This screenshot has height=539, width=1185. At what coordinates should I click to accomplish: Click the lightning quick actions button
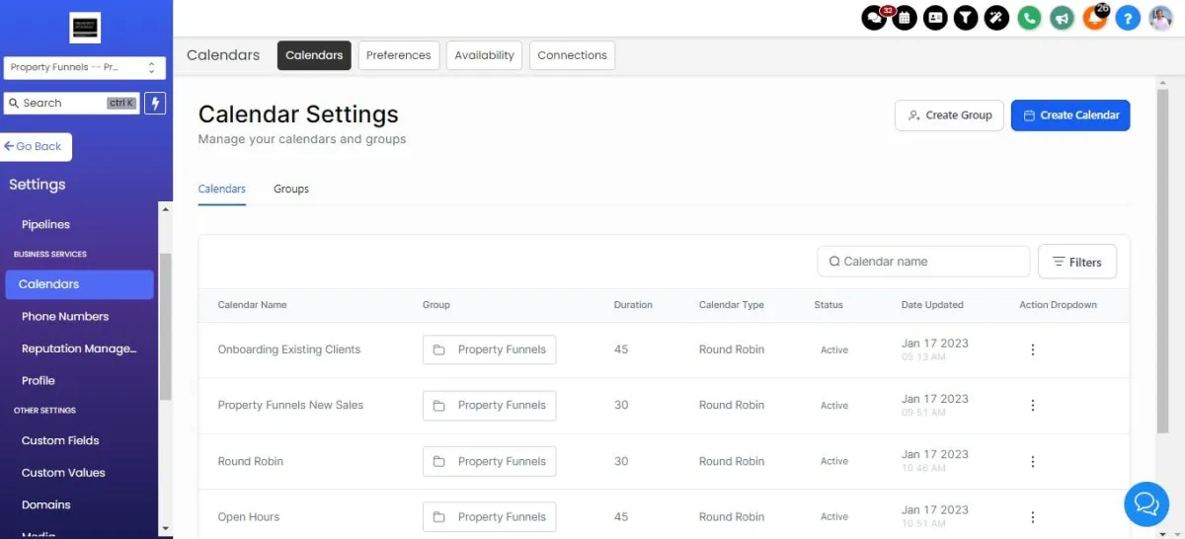pyautogui.click(x=154, y=103)
